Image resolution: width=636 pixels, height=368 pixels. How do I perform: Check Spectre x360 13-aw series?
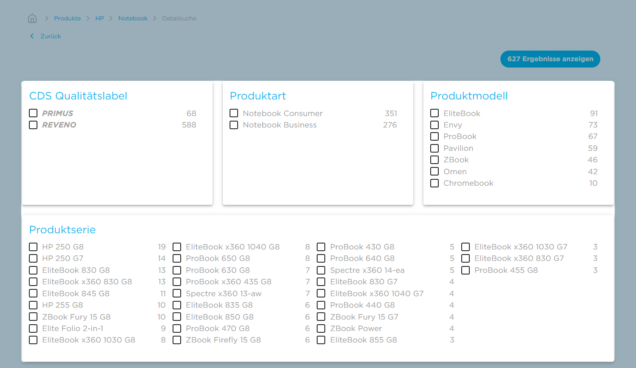click(x=177, y=294)
